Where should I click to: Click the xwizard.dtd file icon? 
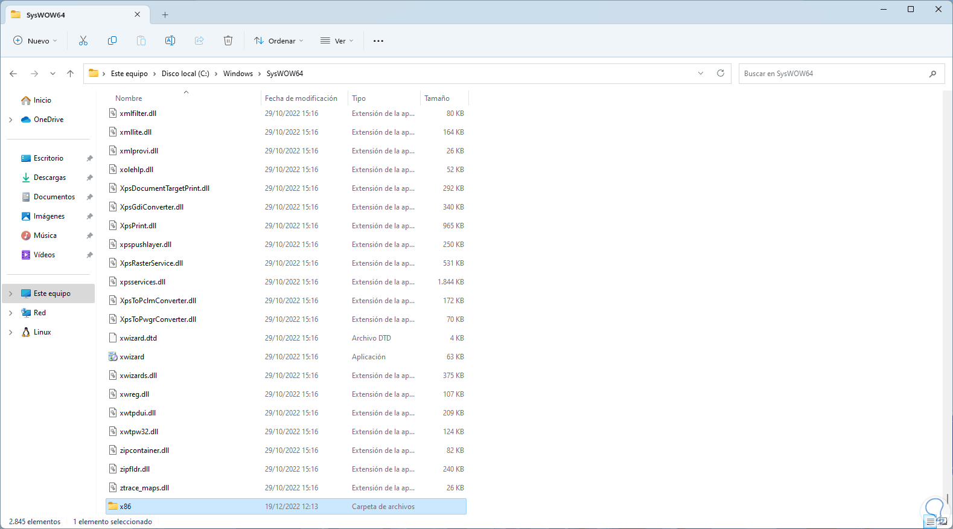113,338
